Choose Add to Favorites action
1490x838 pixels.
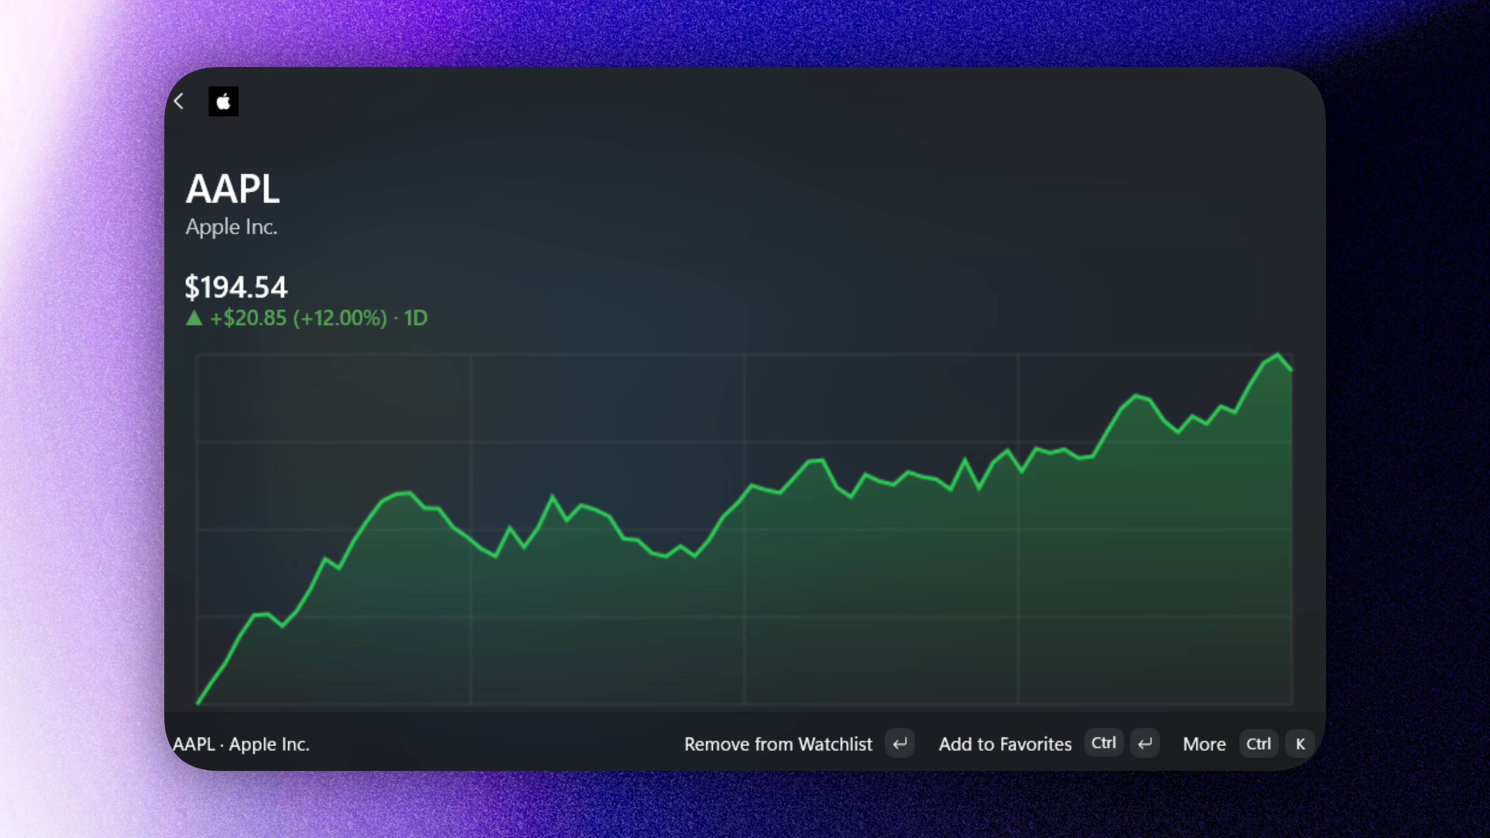1005,744
